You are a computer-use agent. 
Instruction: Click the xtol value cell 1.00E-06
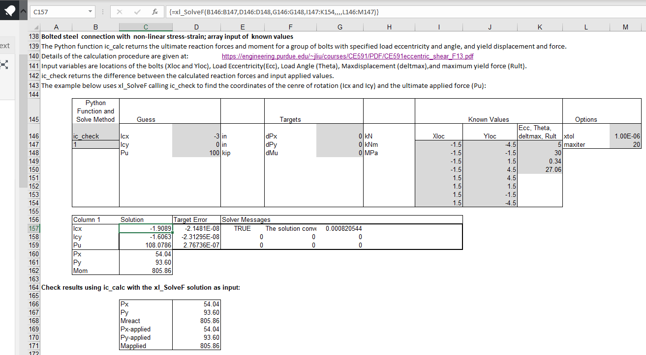point(625,136)
